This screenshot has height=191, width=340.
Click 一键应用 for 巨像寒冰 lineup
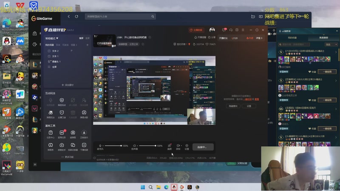tap(327, 100)
